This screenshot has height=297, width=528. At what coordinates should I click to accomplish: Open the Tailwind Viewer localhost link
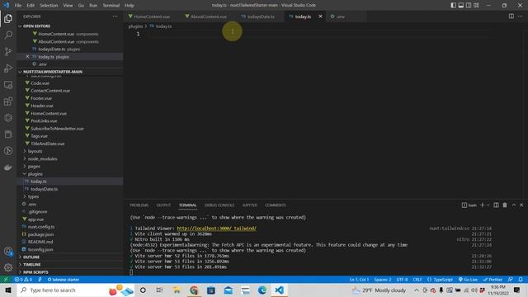coord(216,229)
